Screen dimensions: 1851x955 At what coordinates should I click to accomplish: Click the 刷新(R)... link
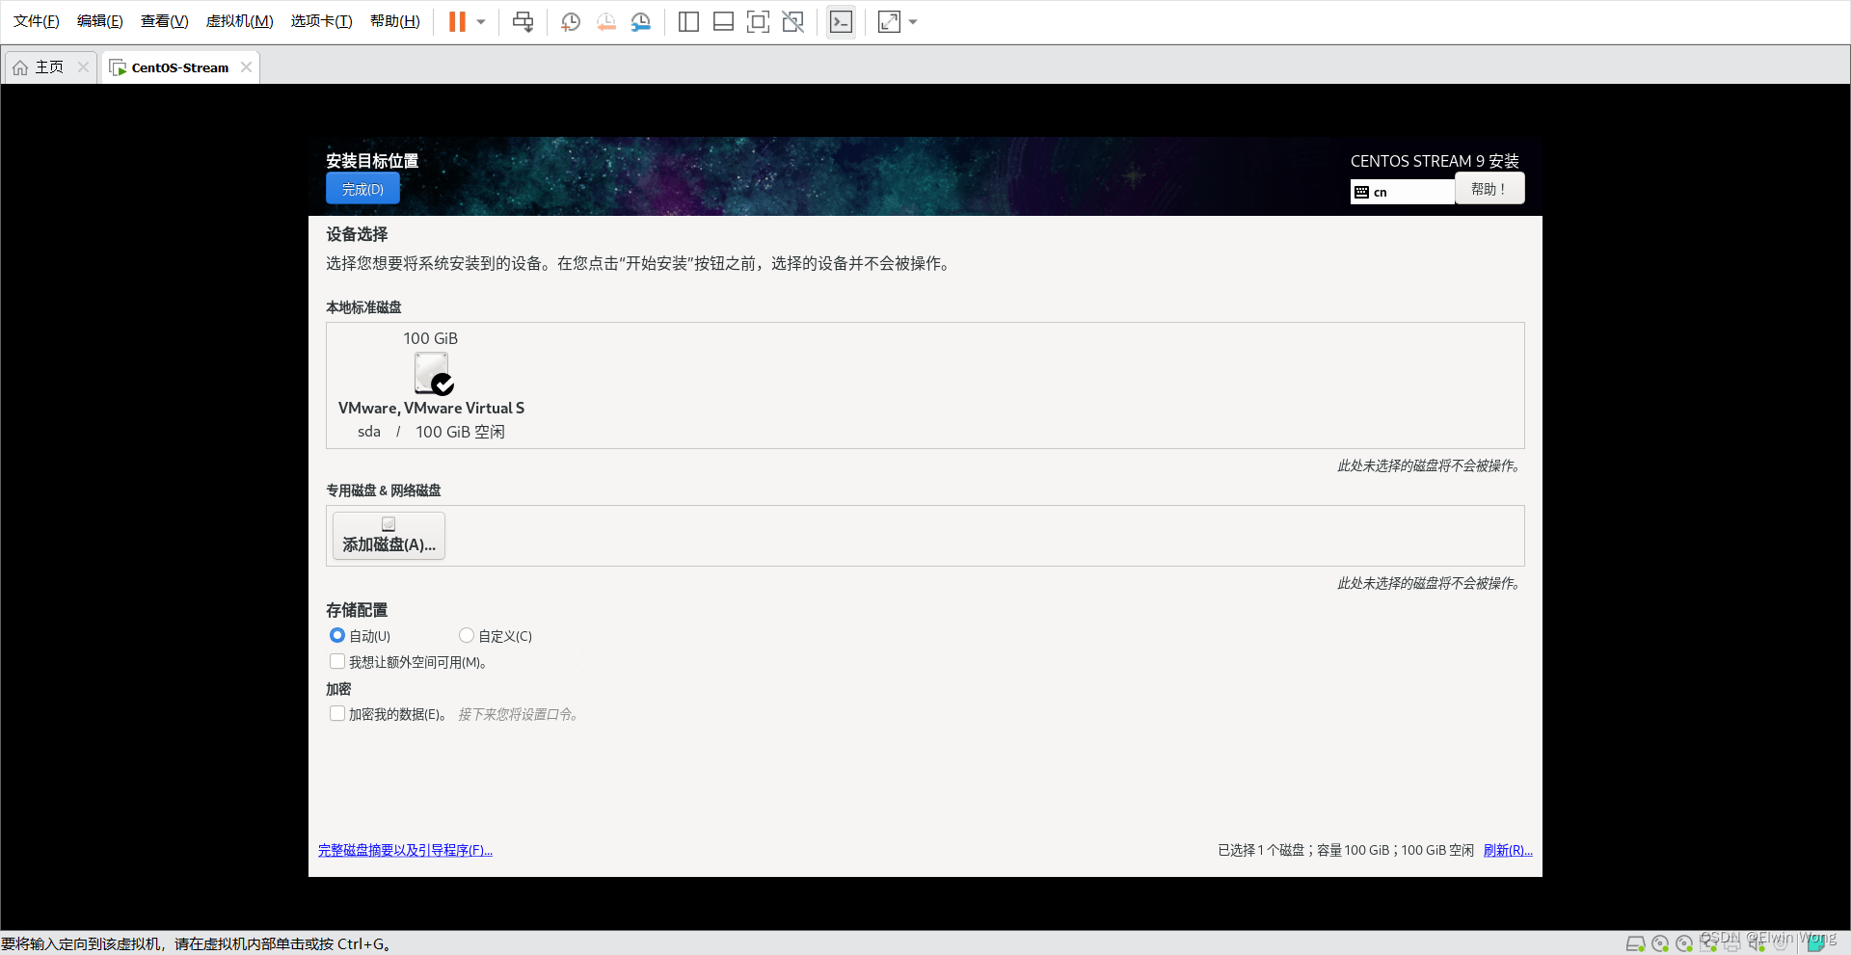(x=1508, y=850)
